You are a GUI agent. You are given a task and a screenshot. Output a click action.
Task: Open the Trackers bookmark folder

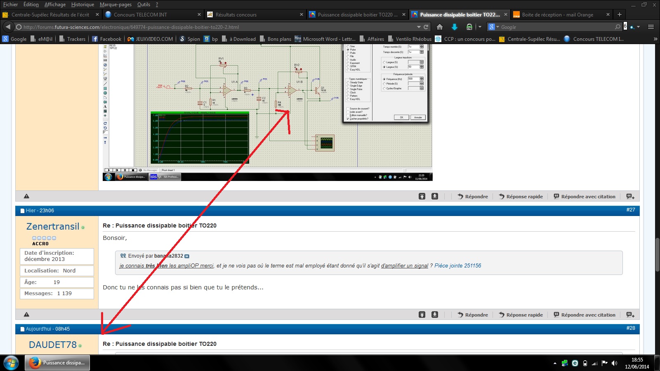[x=73, y=39]
